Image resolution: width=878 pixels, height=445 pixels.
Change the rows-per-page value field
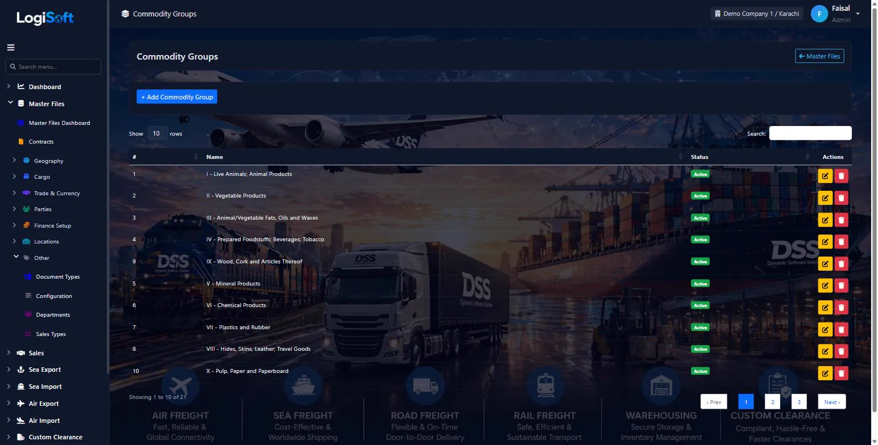[x=156, y=133]
